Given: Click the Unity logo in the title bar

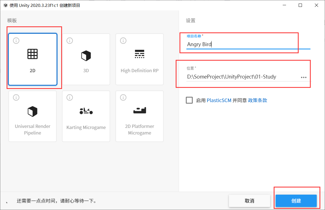Looking at the screenshot, I should coord(5,5).
